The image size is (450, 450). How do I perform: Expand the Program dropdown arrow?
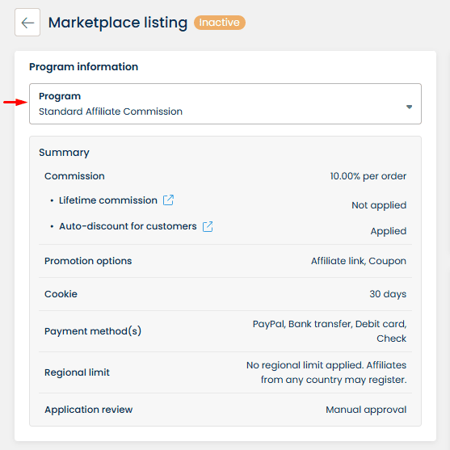(409, 107)
